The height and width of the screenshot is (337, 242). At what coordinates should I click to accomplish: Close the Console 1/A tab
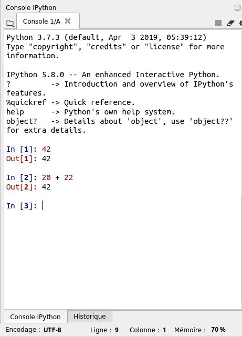click(x=68, y=21)
